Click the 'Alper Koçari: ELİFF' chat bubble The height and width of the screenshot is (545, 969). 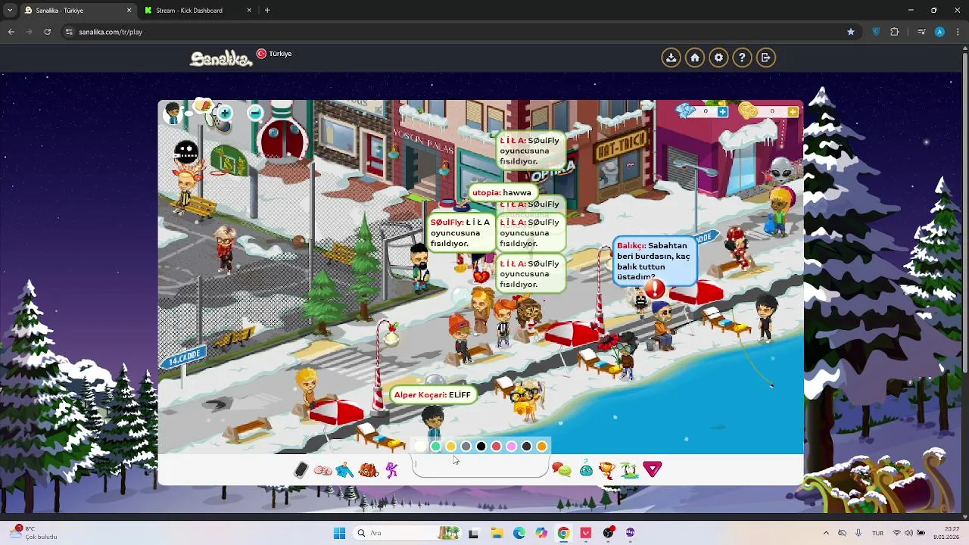point(432,394)
